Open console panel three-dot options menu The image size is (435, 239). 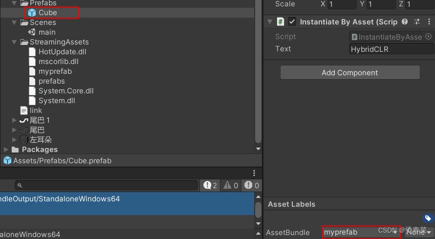pyautogui.click(x=254, y=174)
